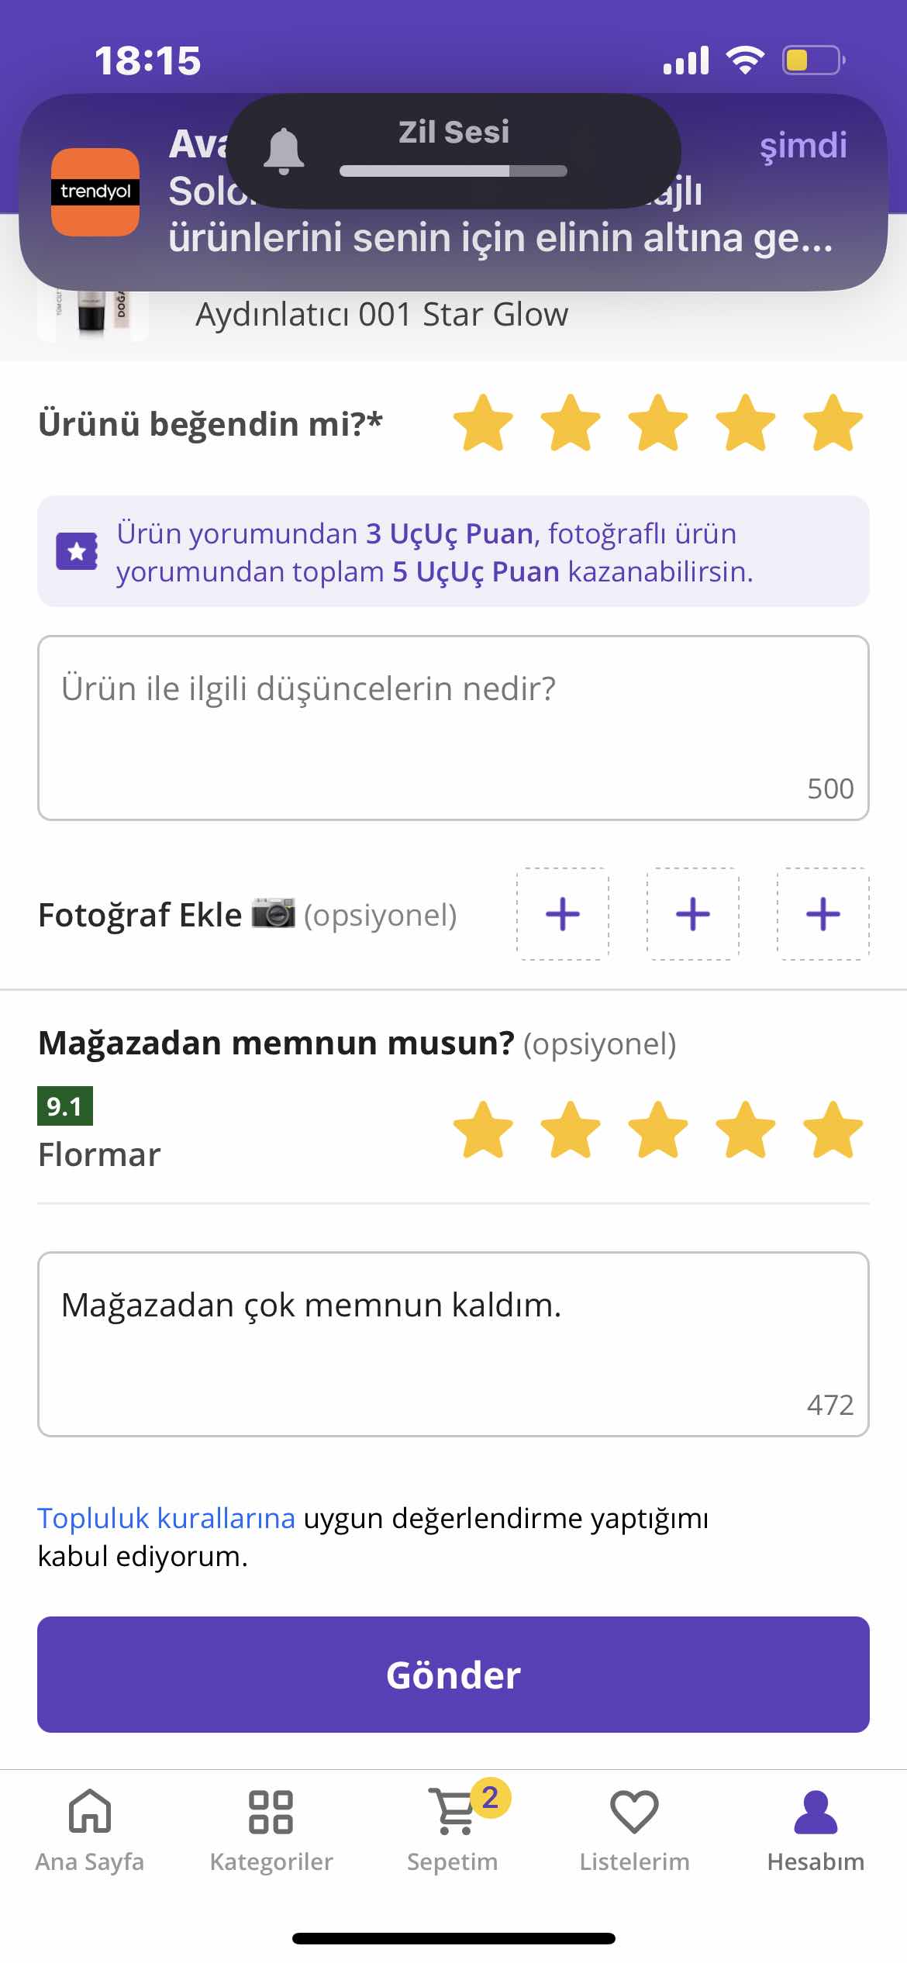Viewport: 907px width, 1963px height.
Task: Adjust the Zil Sesi volume slider
Action: [453, 171]
